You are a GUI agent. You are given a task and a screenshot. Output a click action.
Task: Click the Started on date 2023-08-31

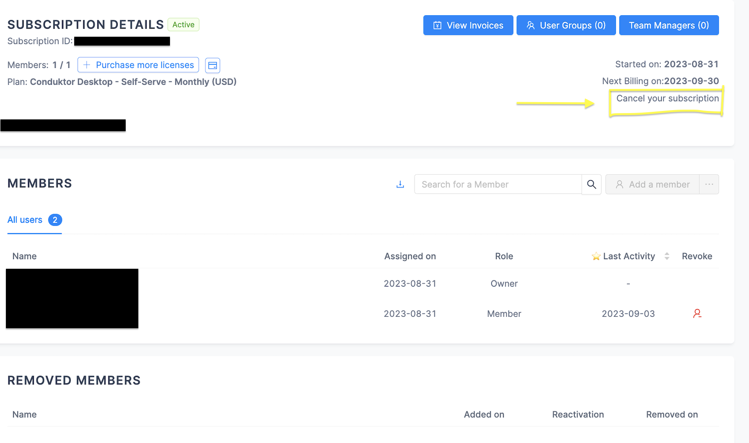click(691, 64)
